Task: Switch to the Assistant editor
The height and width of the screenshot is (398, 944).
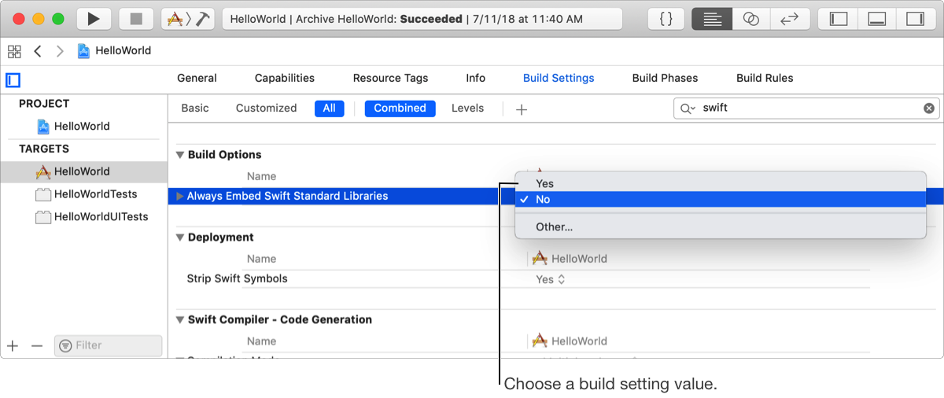Action: 750,19
